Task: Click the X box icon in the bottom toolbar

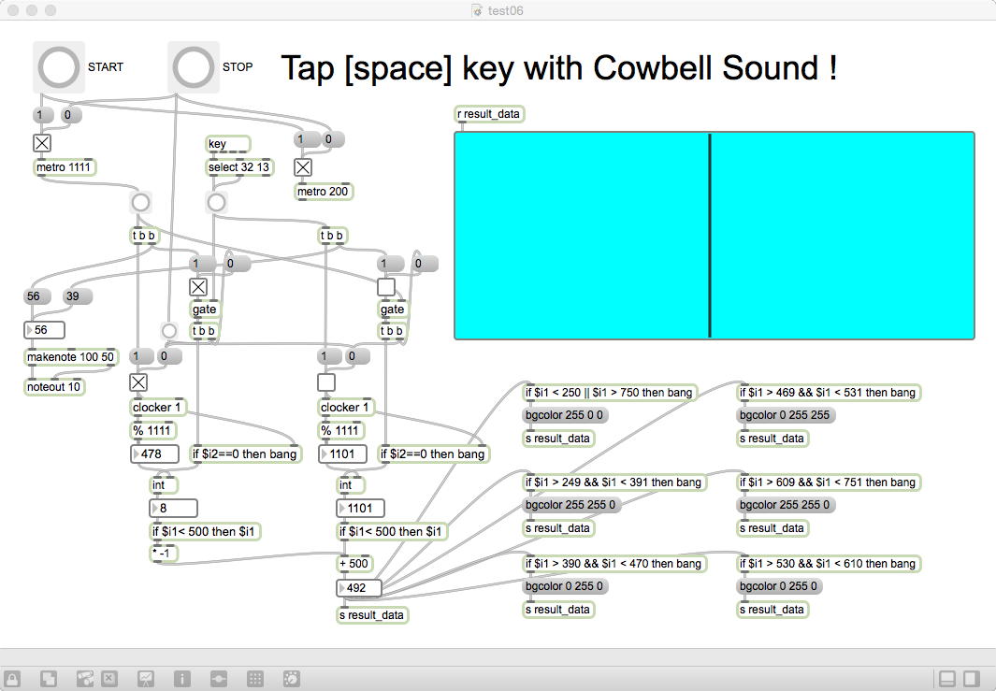Action: (109, 678)
